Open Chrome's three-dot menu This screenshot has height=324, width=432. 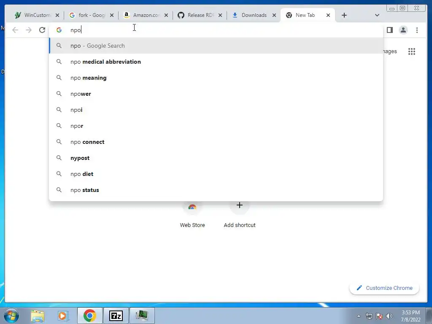click(417, 30)
